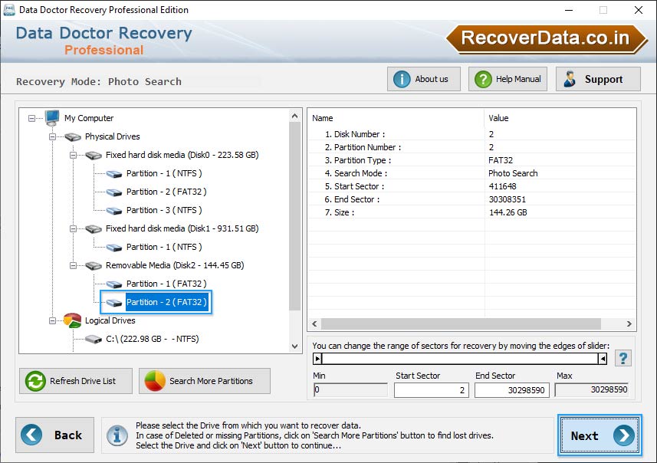Click the Disk0 Partition - 1 drive icon

114,173
